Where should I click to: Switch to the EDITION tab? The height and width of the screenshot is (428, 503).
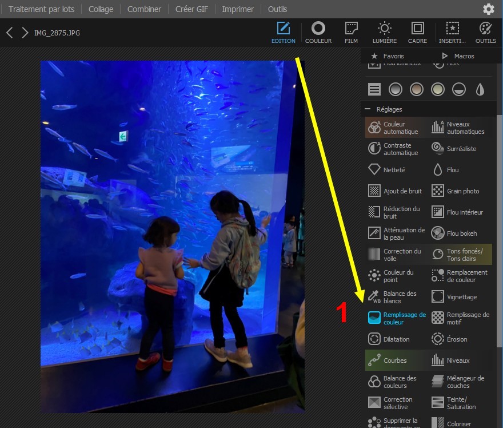pos(284,33)
